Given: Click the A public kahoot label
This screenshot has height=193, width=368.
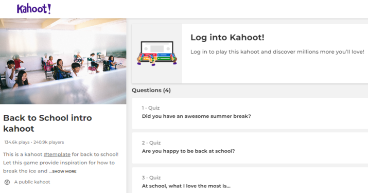Looking at the screenshot, I should click(32, 182).
